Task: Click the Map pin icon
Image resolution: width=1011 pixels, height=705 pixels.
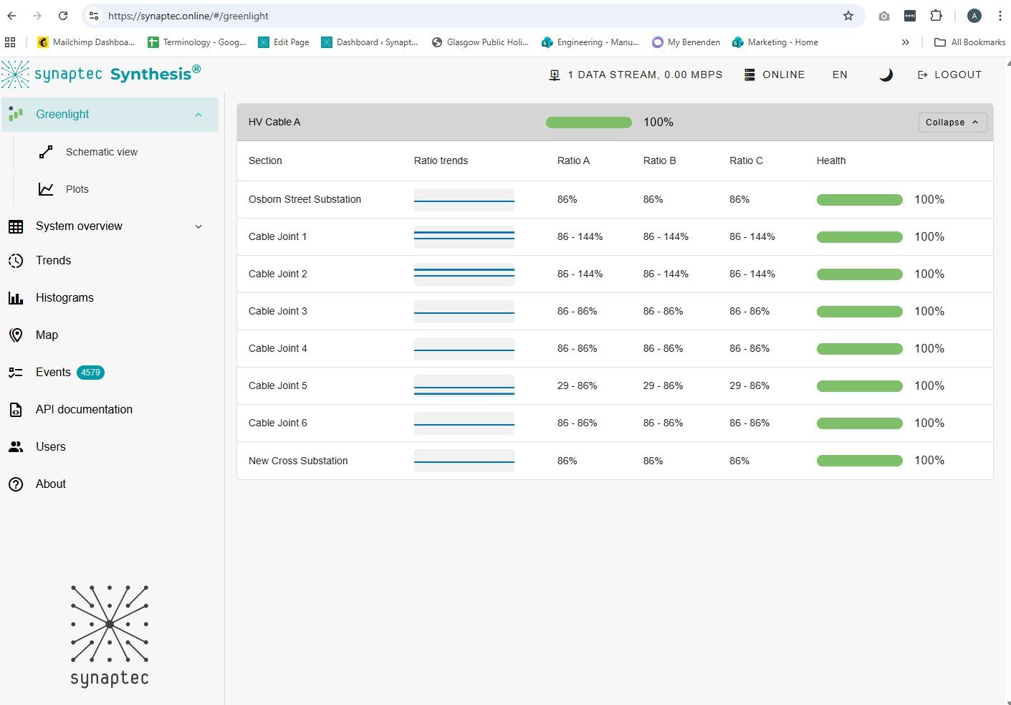Action: (16, 335)
